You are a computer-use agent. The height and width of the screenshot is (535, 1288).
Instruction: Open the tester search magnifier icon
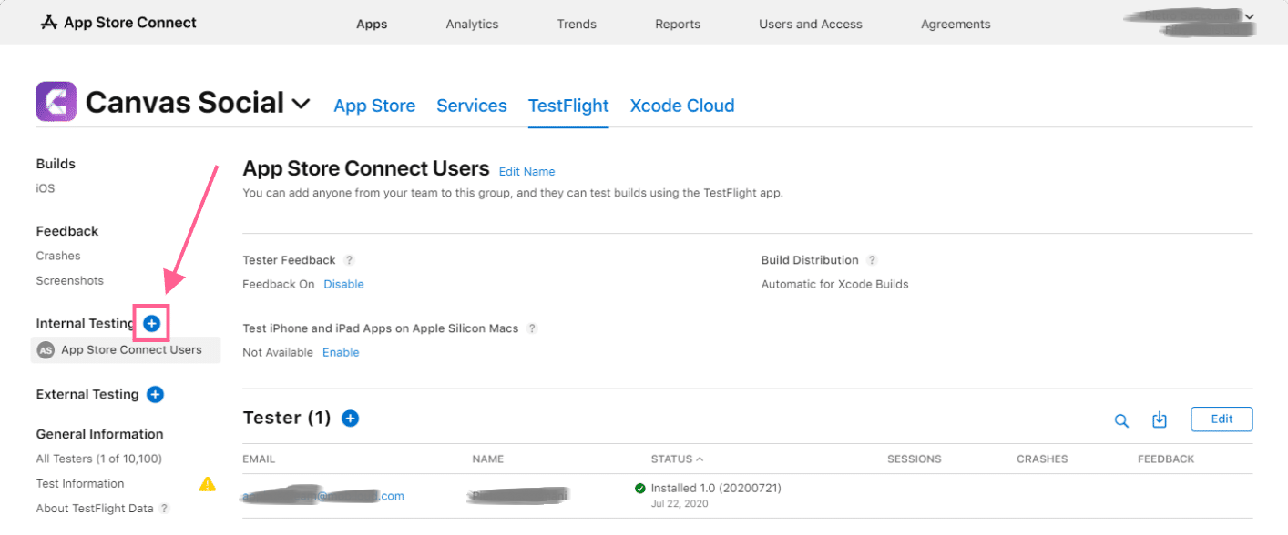[x=1121, y=419]
